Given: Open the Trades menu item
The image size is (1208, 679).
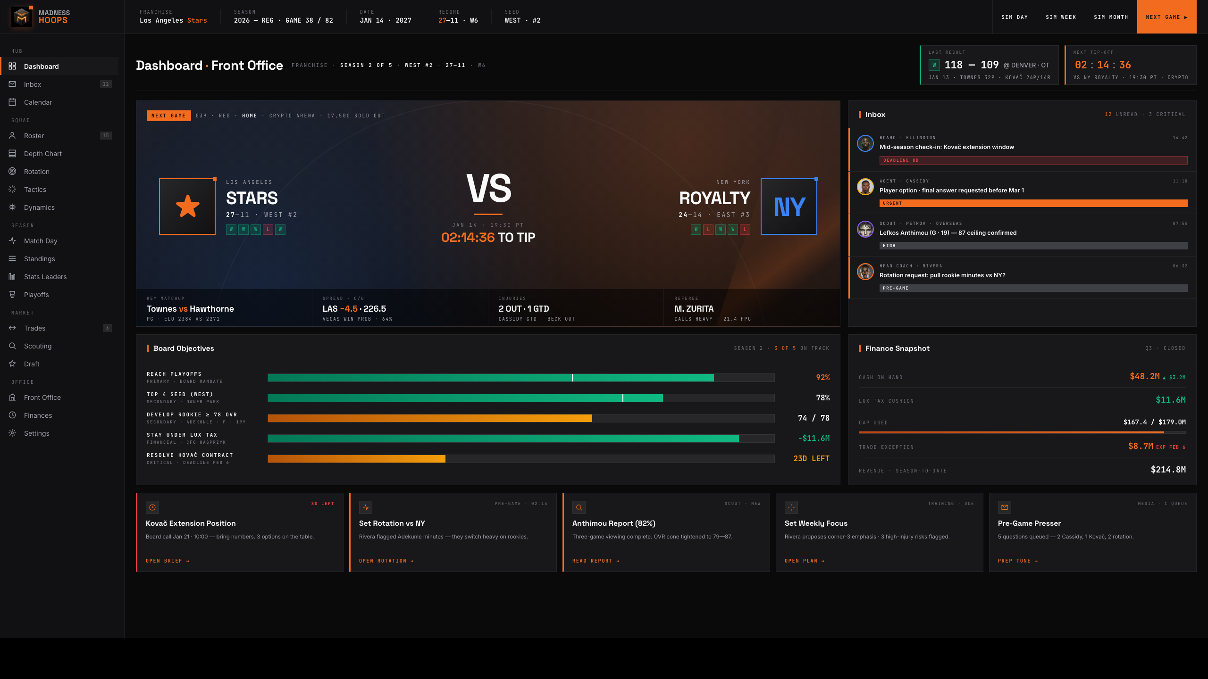Looking at the screenshot, I should click(x=59, y=328).
